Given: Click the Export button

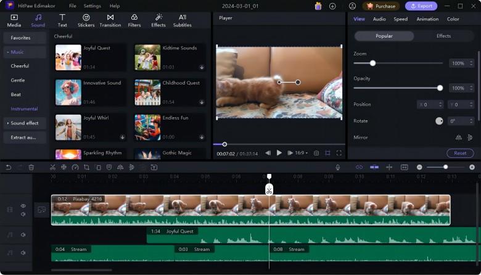Looking at the screenshot, I should tap(421, 6).
